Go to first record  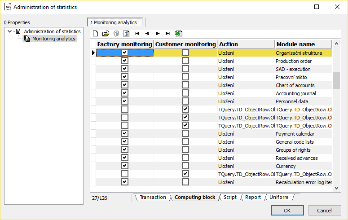coord(137,33)
